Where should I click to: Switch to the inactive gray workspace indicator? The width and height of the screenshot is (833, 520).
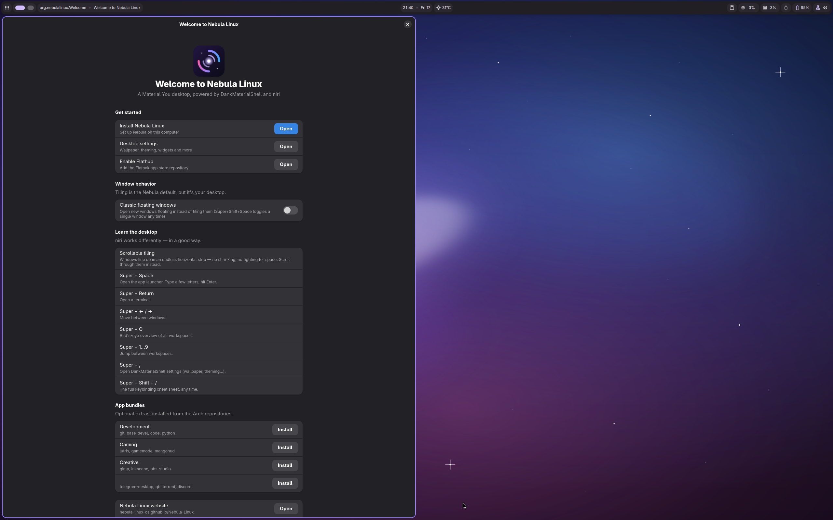[x=31, y=7]
